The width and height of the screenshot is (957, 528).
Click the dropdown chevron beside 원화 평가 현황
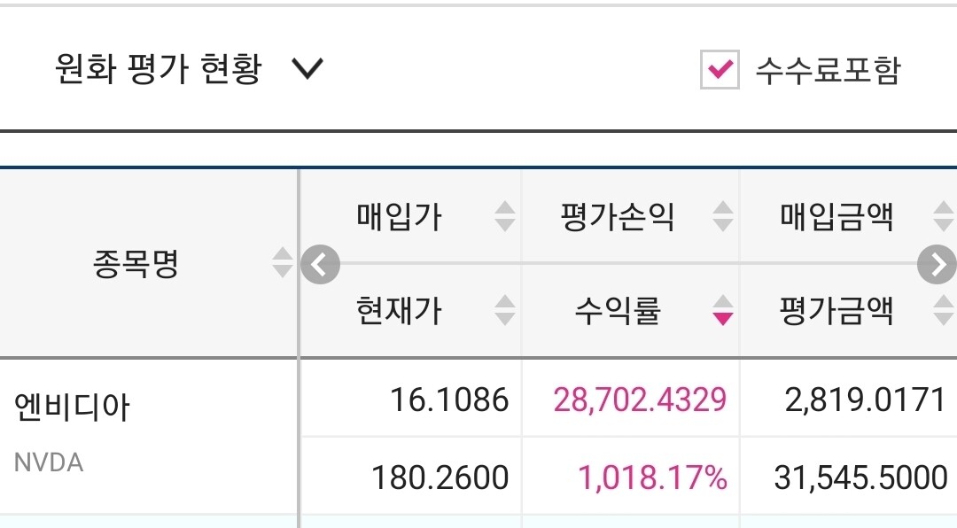(307, 69)
